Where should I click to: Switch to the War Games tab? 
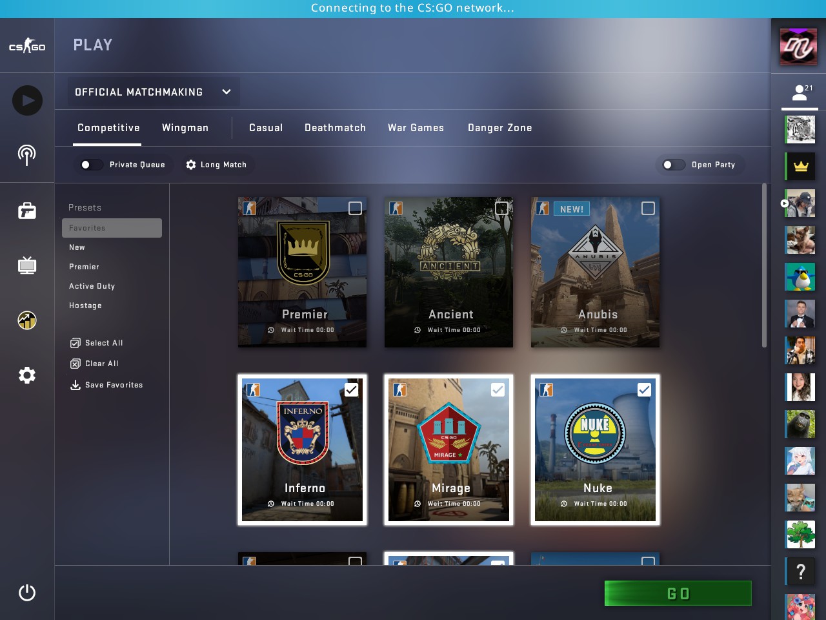click(416, 128)
